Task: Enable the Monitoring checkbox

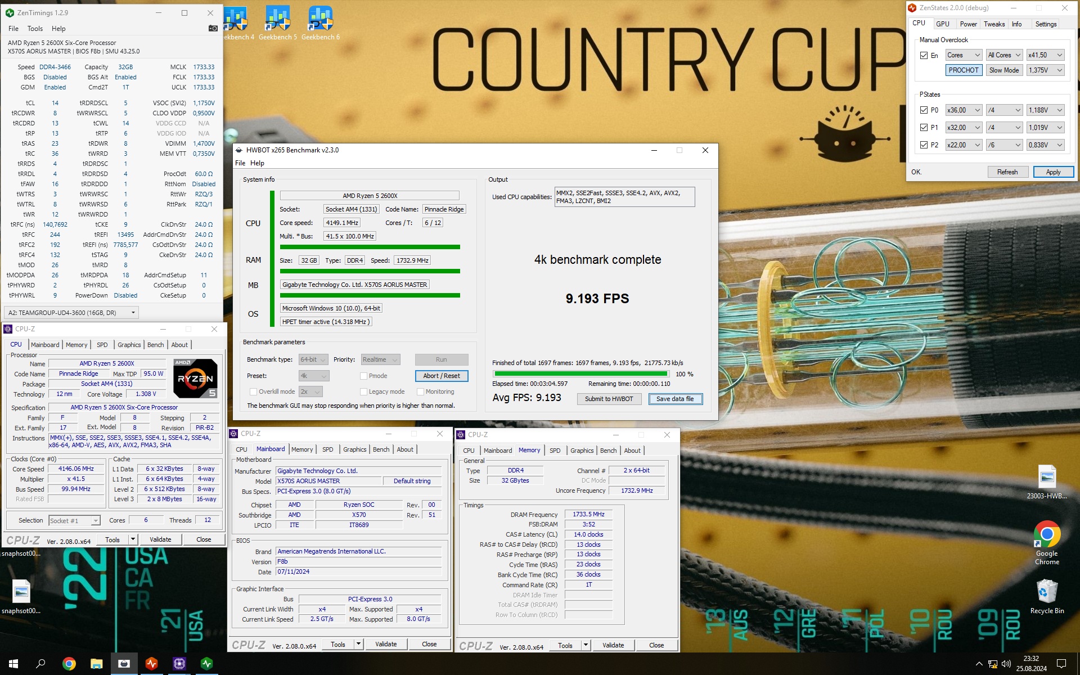Action: pos(420,391)
